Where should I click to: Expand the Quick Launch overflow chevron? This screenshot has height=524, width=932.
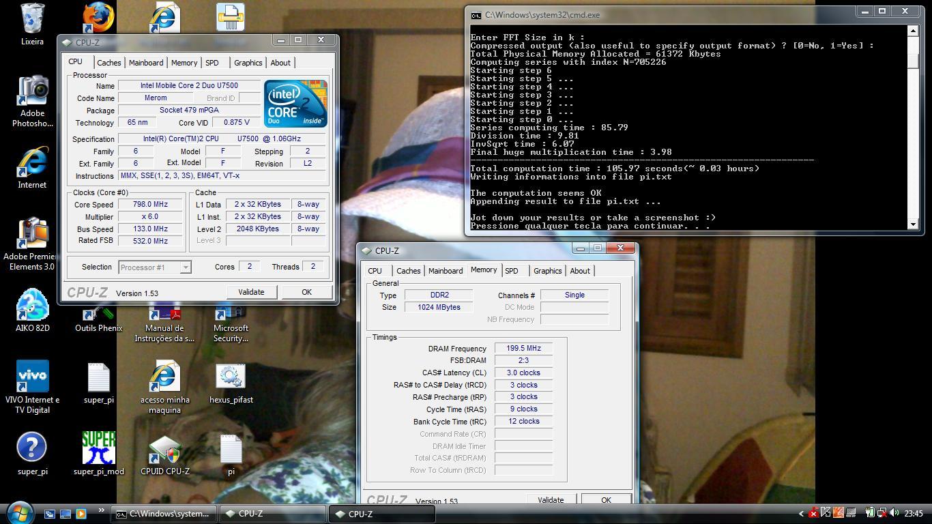(x=102, y=510)
